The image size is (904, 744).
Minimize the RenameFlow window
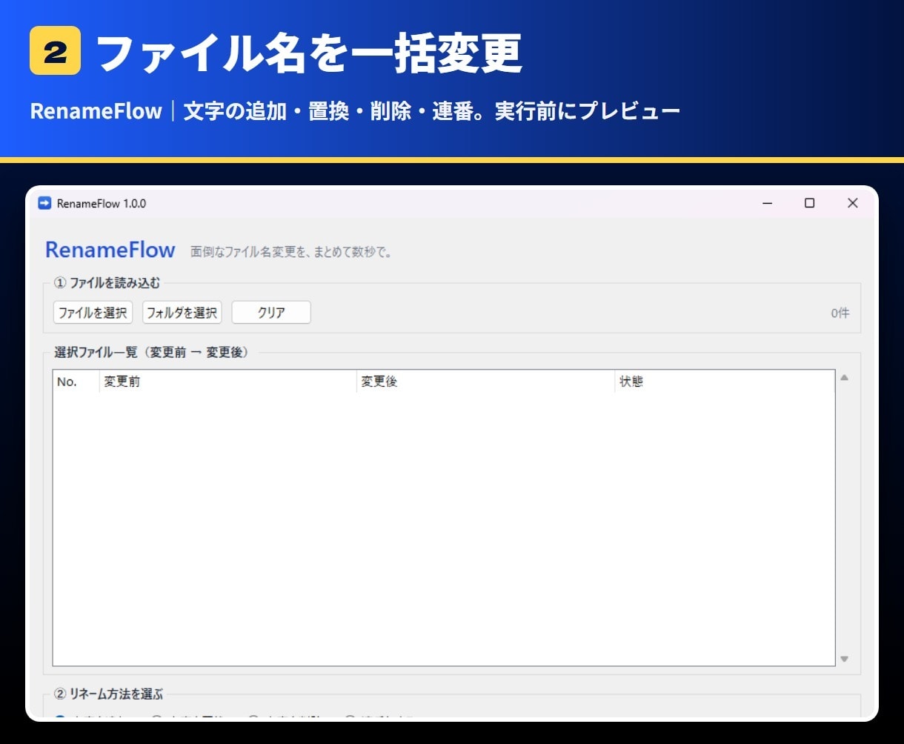[767, 203]
